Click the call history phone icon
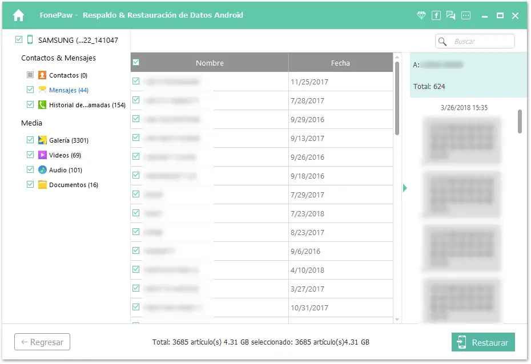Image resolution: width=531 pixels, height=364 pixels. tap(42, 104)
